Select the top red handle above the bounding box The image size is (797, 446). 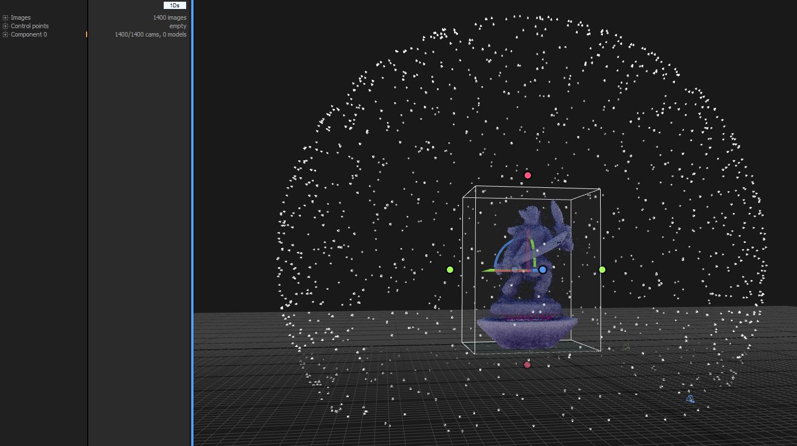click(528, 174)
